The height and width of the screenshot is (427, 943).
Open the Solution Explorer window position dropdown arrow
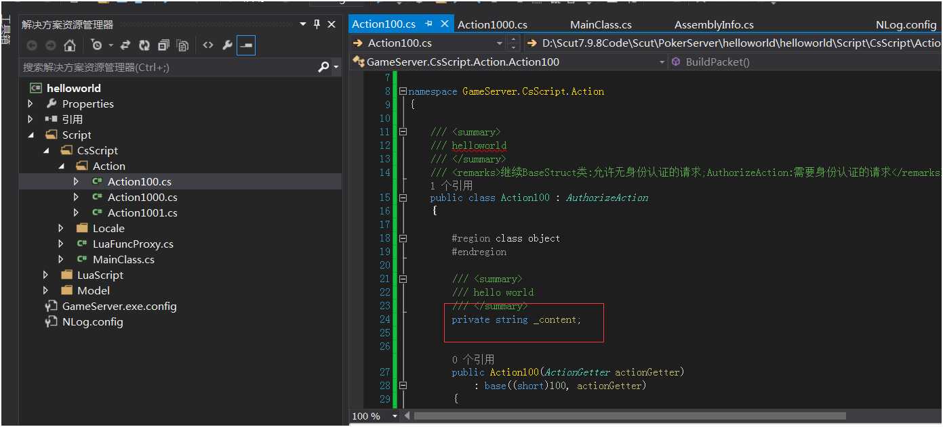tap(302, 24)
